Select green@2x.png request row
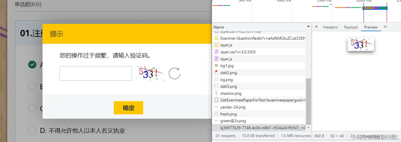 (259, 121)
